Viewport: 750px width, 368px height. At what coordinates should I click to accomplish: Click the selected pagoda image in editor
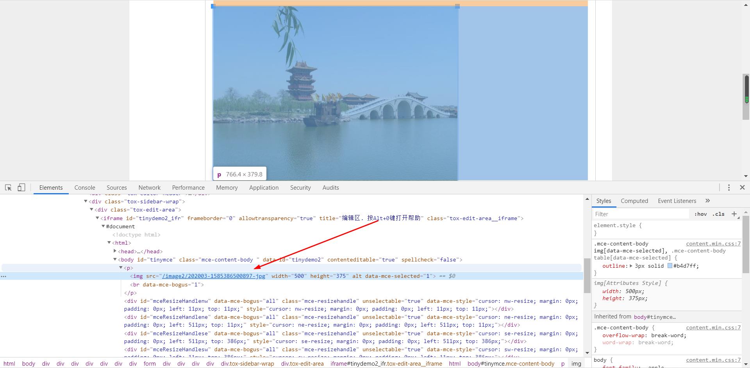tap(335, 94)
